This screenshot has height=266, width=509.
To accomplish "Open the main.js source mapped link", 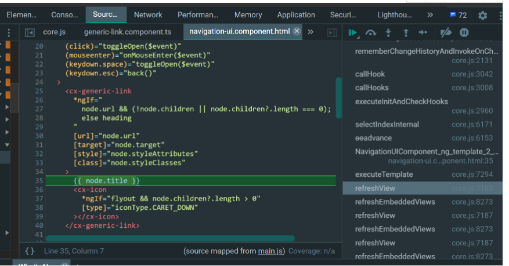I will (x=269, y=251).
